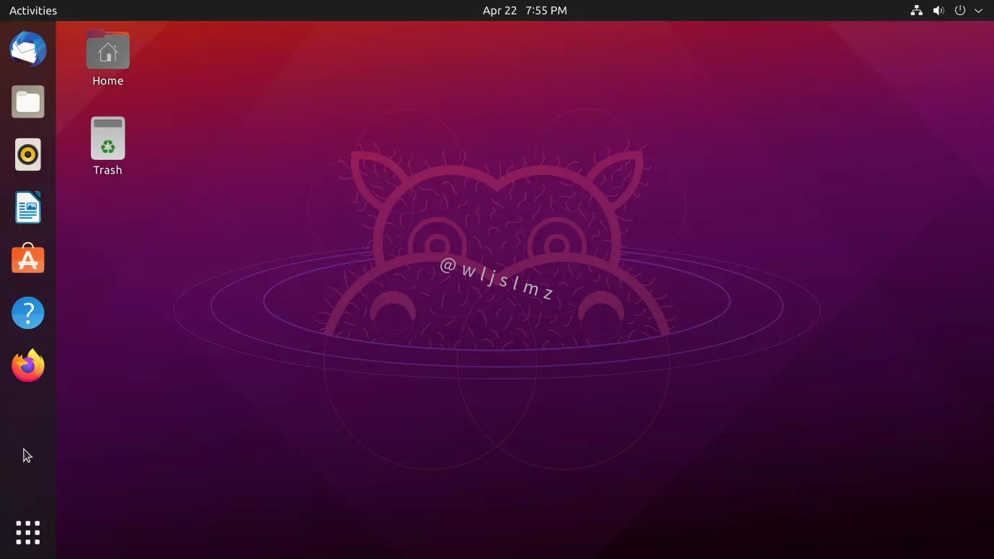Open Thunderbird Mail from the dock
The image size is (994, 559).
tap(28, 49)
